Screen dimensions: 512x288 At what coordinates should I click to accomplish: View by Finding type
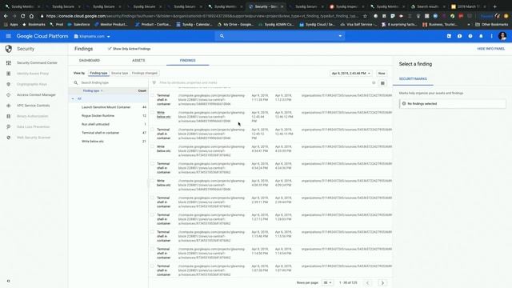98,73
